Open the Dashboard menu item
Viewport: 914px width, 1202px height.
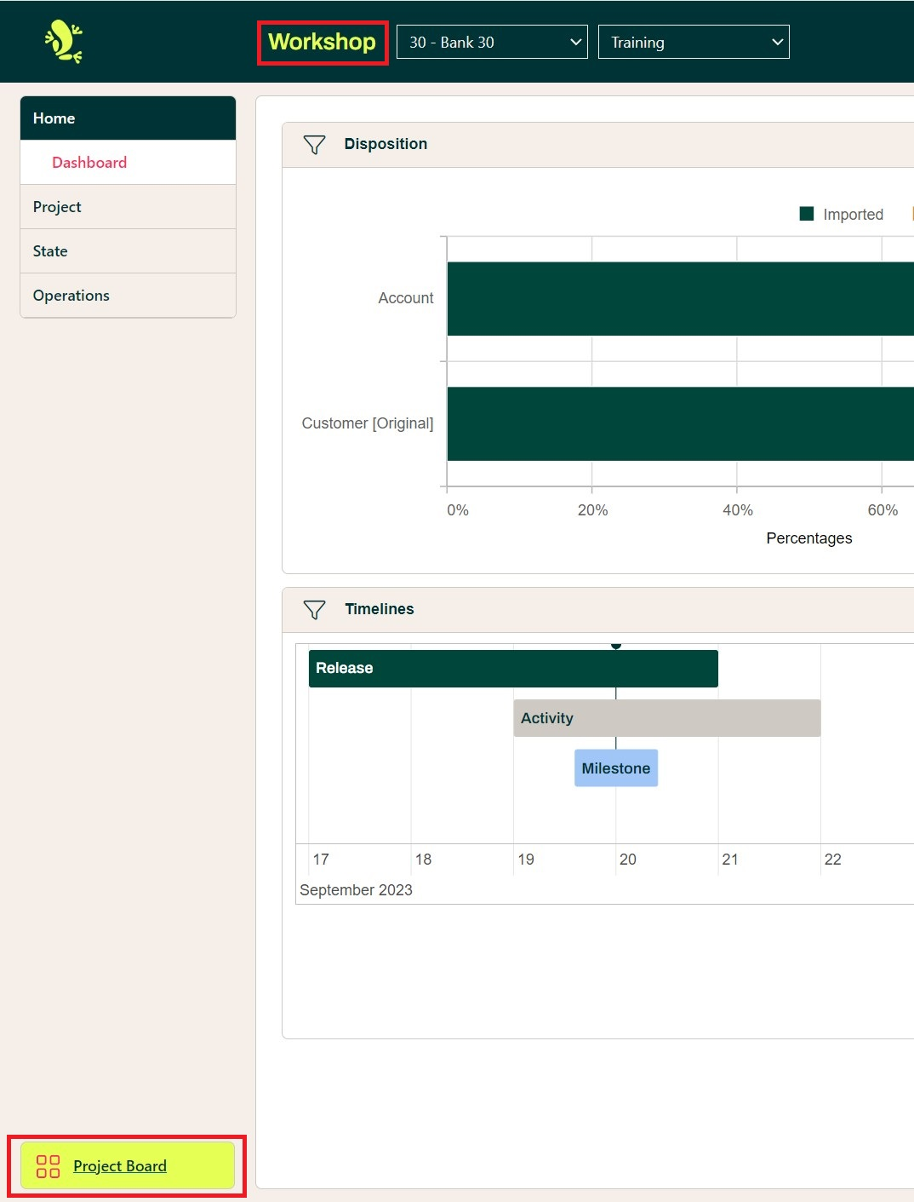pos(89,163)
